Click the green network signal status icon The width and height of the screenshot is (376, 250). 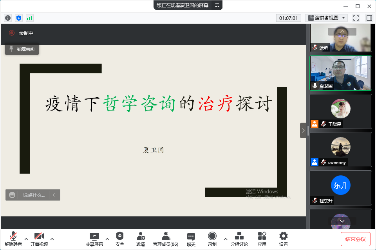(x=30, y=18)
